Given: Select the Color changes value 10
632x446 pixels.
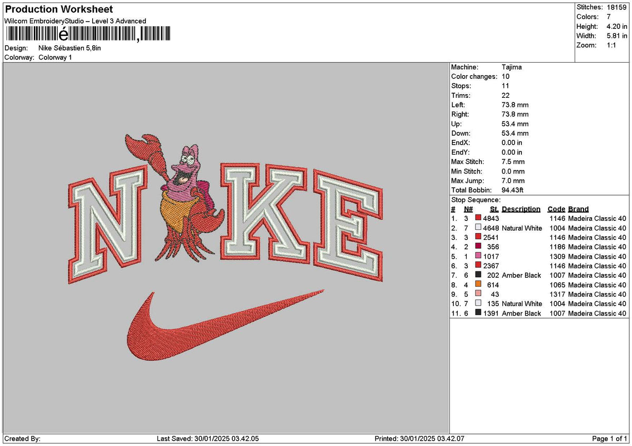Looking at the screenshot, I should [506, 77].
